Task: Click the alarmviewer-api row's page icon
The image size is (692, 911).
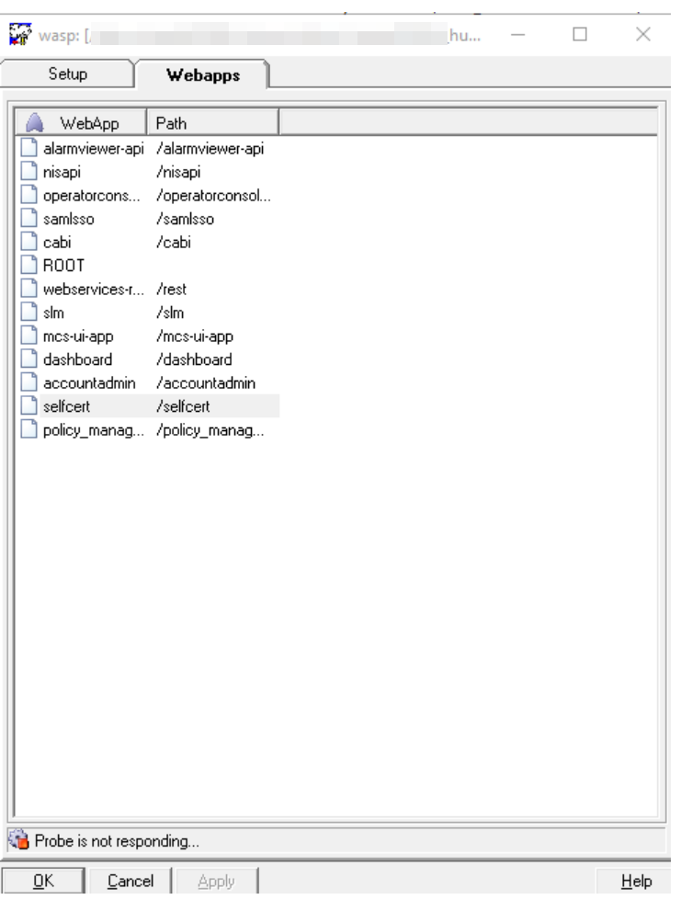Action: click(29, 148)
